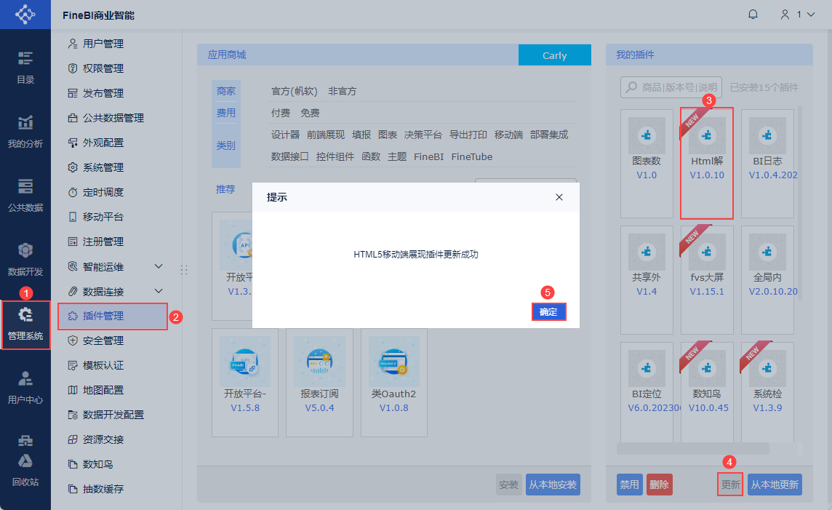Screen dimensions: 832x510
Task: Click 从本地更新 button
Action: tap(775, 485)
